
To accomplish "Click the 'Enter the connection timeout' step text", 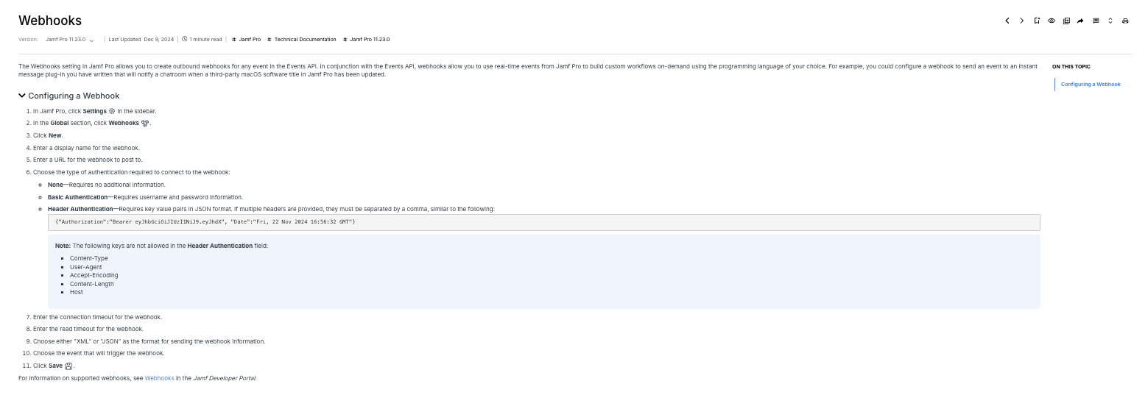I will coord(97,317).
